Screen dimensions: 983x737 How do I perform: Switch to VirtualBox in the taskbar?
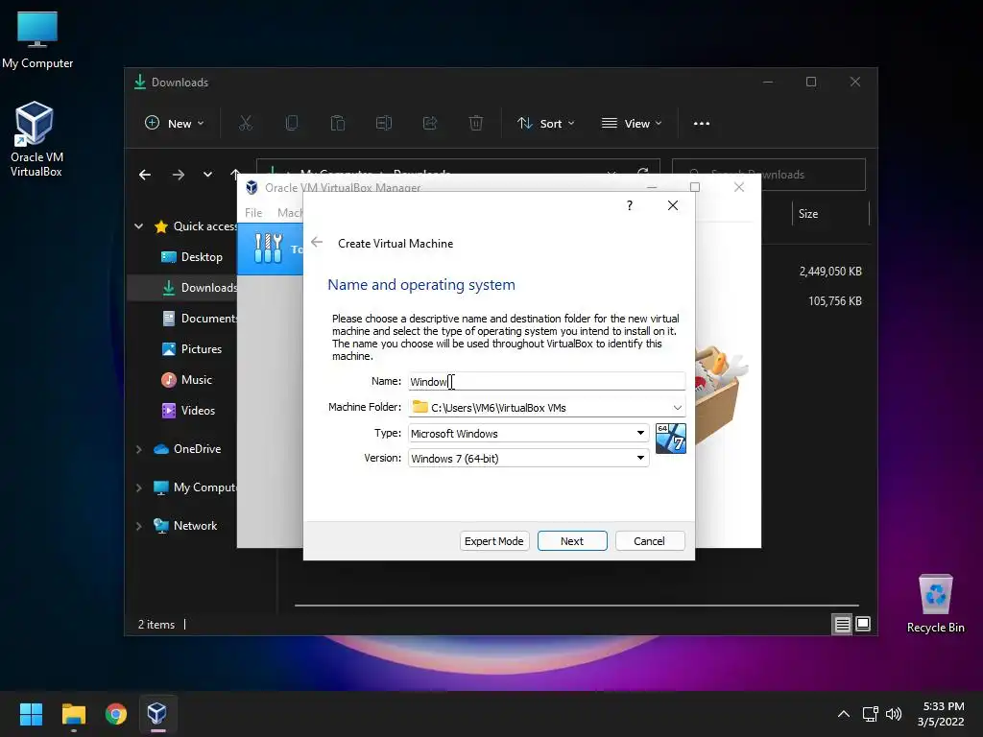(x=156, y=714)
